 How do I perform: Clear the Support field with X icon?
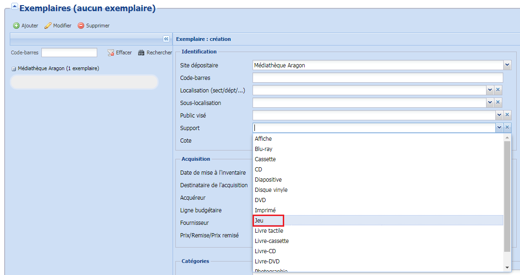pos(507,128)
